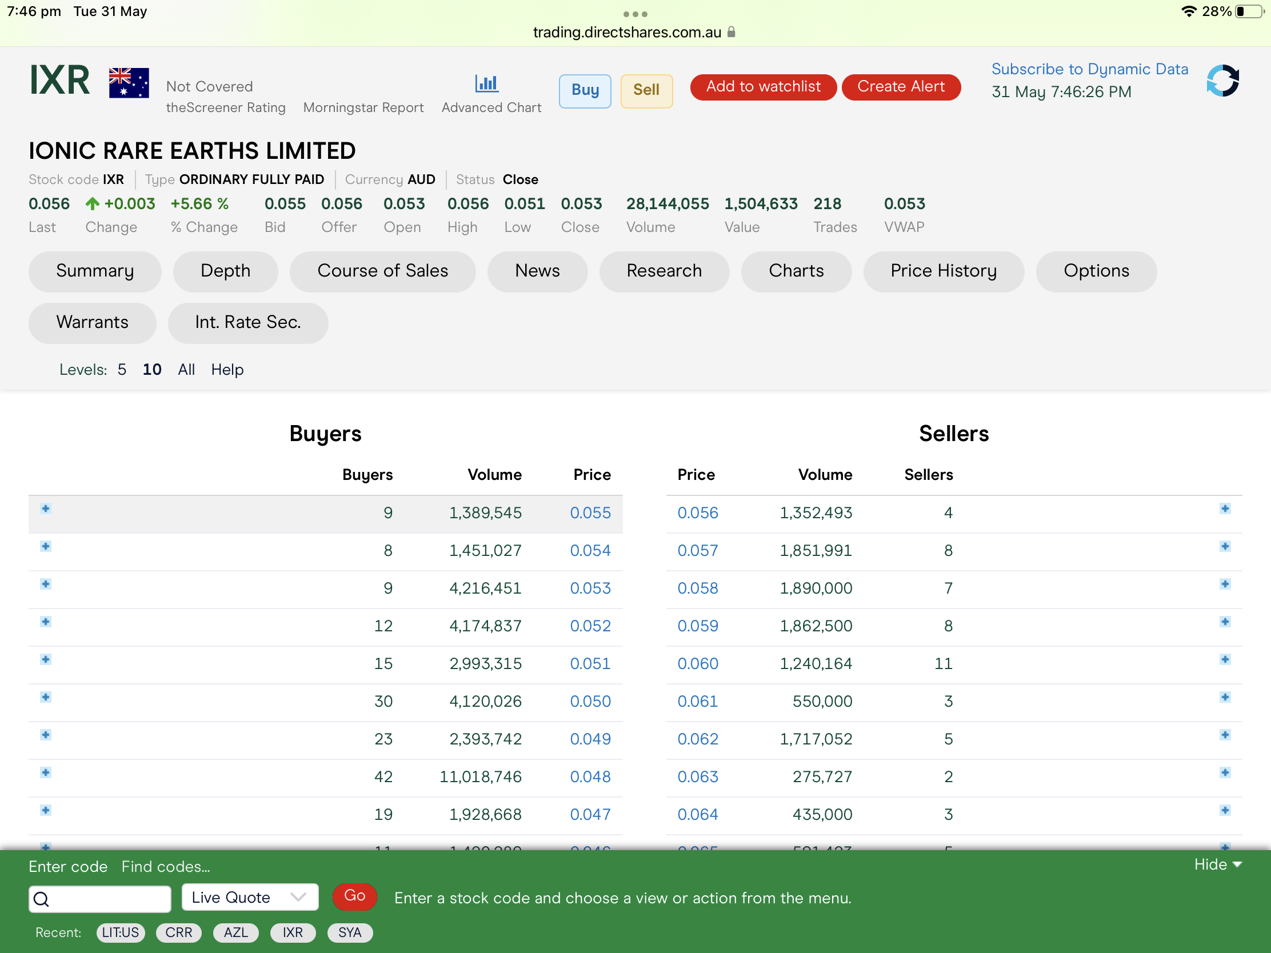Image resolution: width=1271 pixels, height=953 pixels.
Task: Show All depth levels
Action: click(x=186, y=369)
